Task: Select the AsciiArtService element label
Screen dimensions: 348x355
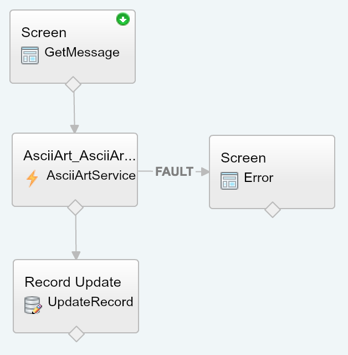Action: pyautogui.click(x=91, y=176)
